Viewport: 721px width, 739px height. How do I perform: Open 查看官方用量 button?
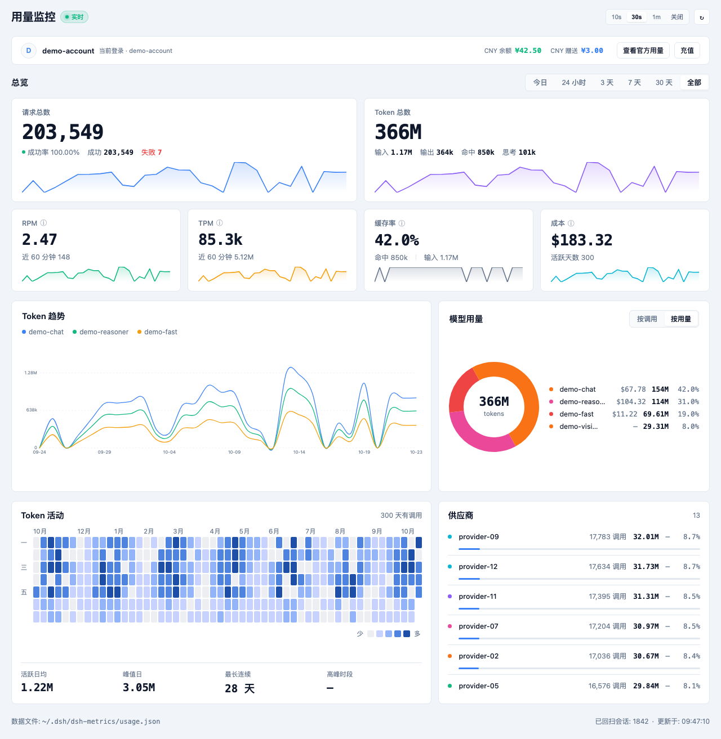tap(643, 51)
